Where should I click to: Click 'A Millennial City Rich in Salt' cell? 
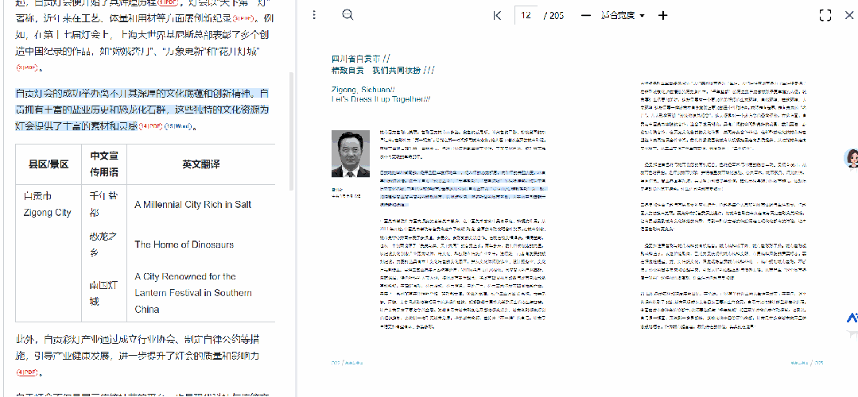192,205
